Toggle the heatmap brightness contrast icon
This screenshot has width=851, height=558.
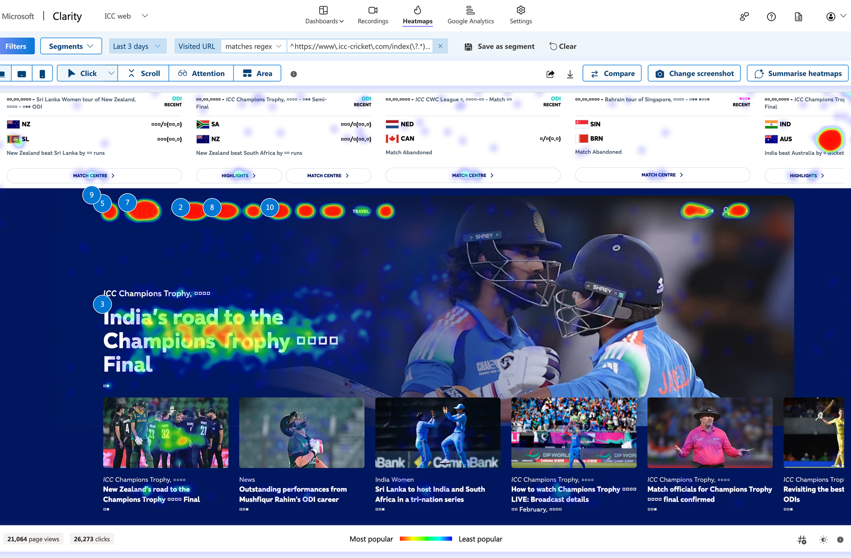click(x=823, y=539)
